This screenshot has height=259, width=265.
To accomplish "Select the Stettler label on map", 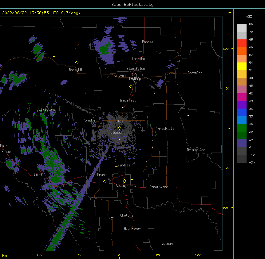I will click(x=195, y=73).
